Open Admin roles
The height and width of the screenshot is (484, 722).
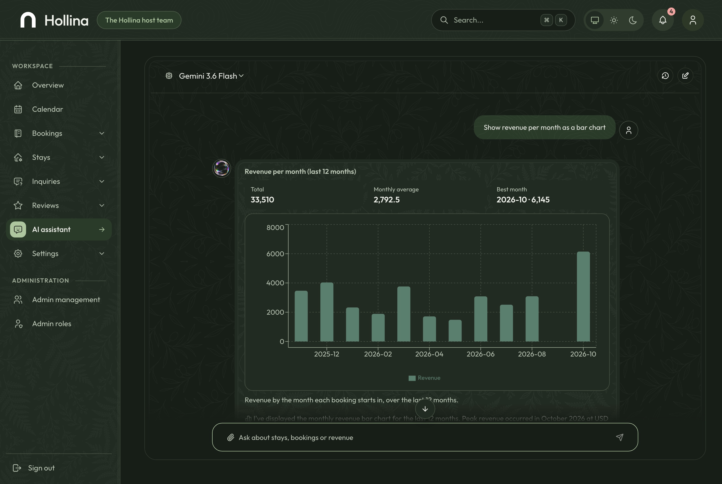[59, 323]
